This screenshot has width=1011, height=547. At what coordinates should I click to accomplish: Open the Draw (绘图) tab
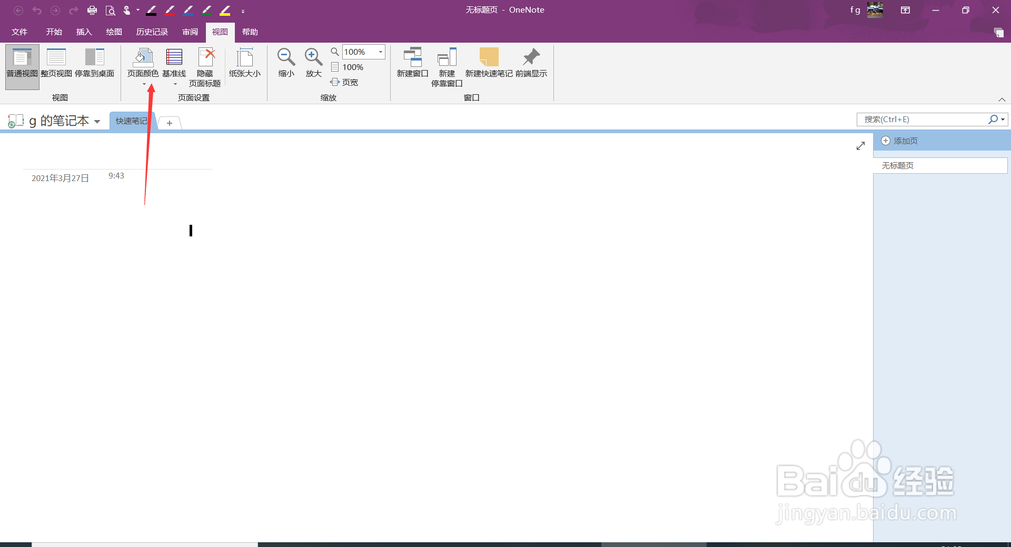114,32
